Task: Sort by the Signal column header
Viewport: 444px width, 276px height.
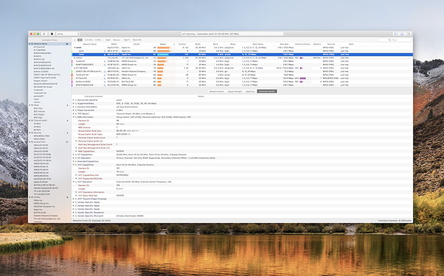Action: click(x=163, y=44)
